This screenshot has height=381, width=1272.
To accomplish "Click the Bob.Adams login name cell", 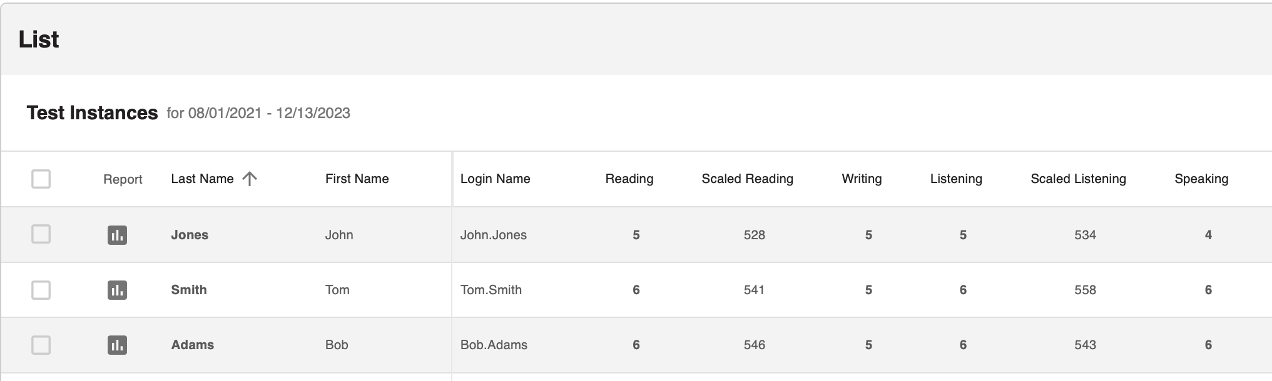I will point(494,345).
